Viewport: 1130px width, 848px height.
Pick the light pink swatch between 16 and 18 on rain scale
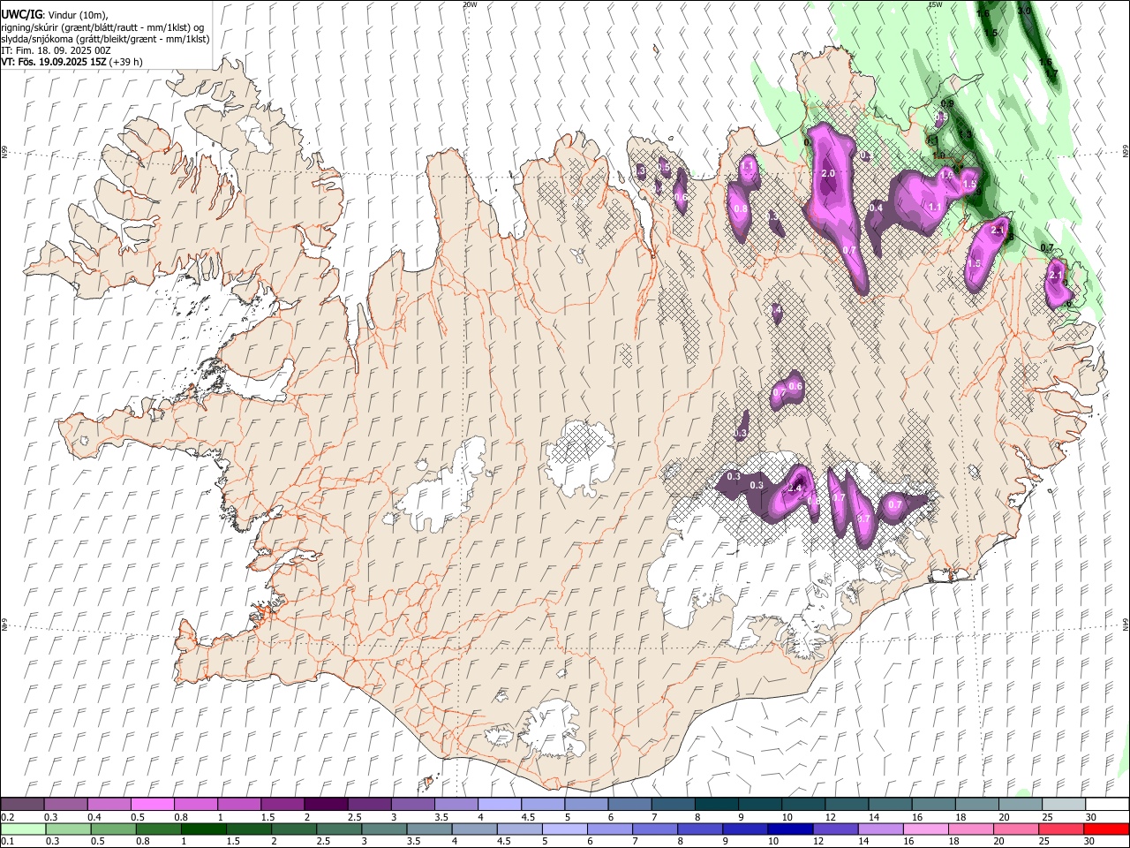point(926,829)
